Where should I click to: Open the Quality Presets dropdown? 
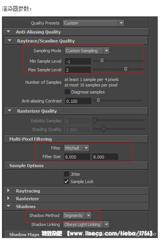pos(93,23)
